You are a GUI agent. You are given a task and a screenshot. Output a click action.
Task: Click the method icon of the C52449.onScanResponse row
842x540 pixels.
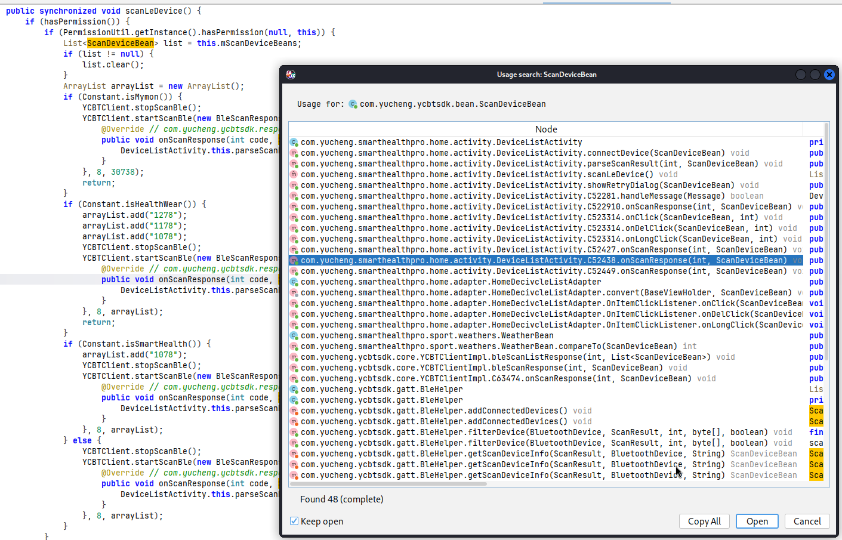coord(294,271)
